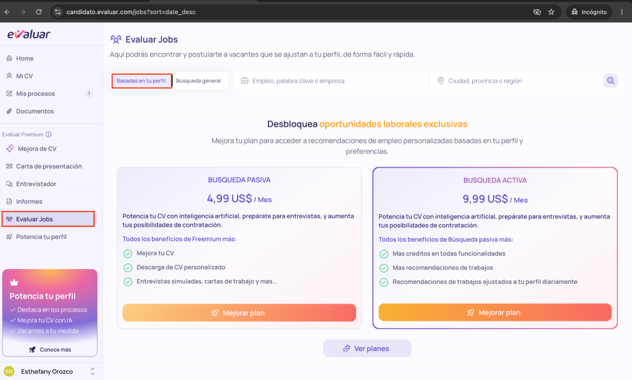Click the Evaluar Premium info icon
This screenshot has height=380, width=632.
point(48,134)
